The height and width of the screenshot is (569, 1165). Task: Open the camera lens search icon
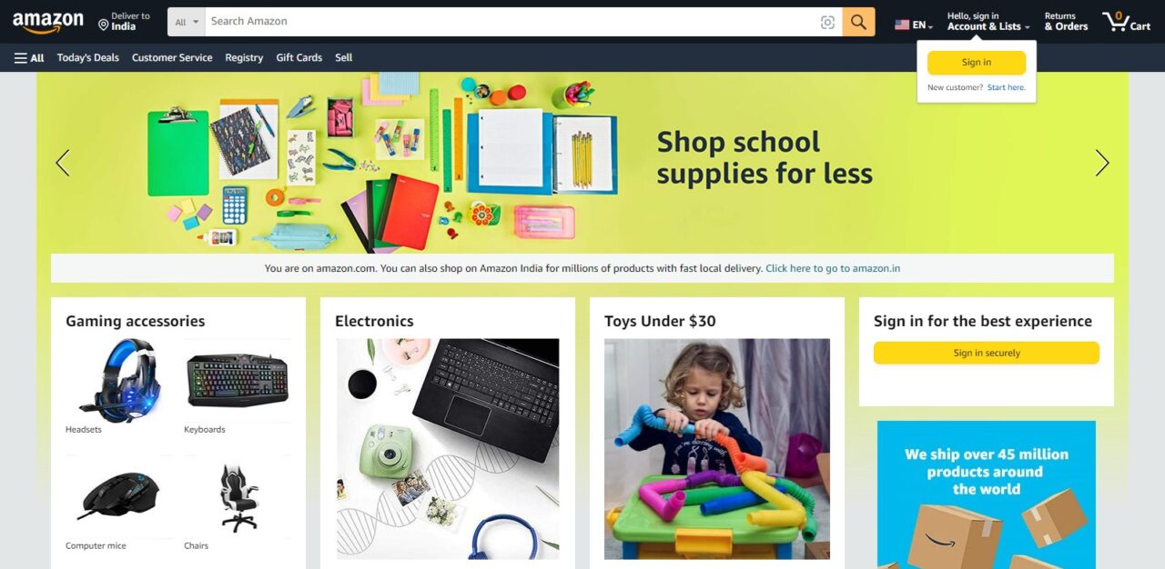pyautogui.click(x=827, y=22)
